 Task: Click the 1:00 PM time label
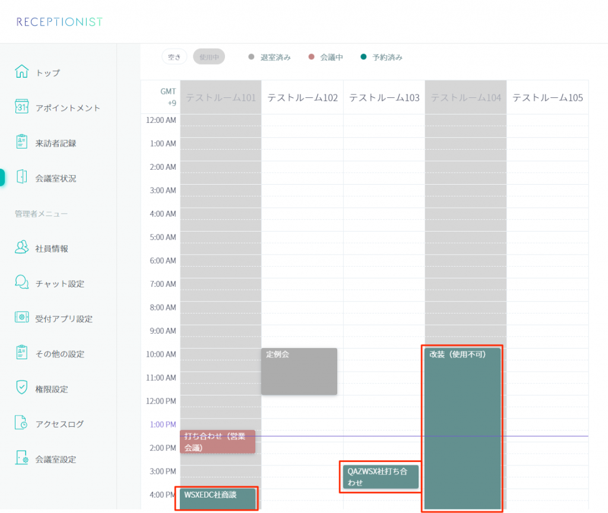(x=163, y=425)
